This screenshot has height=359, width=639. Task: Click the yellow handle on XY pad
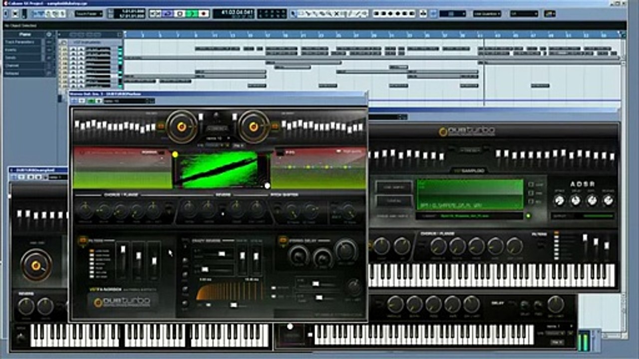click(x=175, y=154)
